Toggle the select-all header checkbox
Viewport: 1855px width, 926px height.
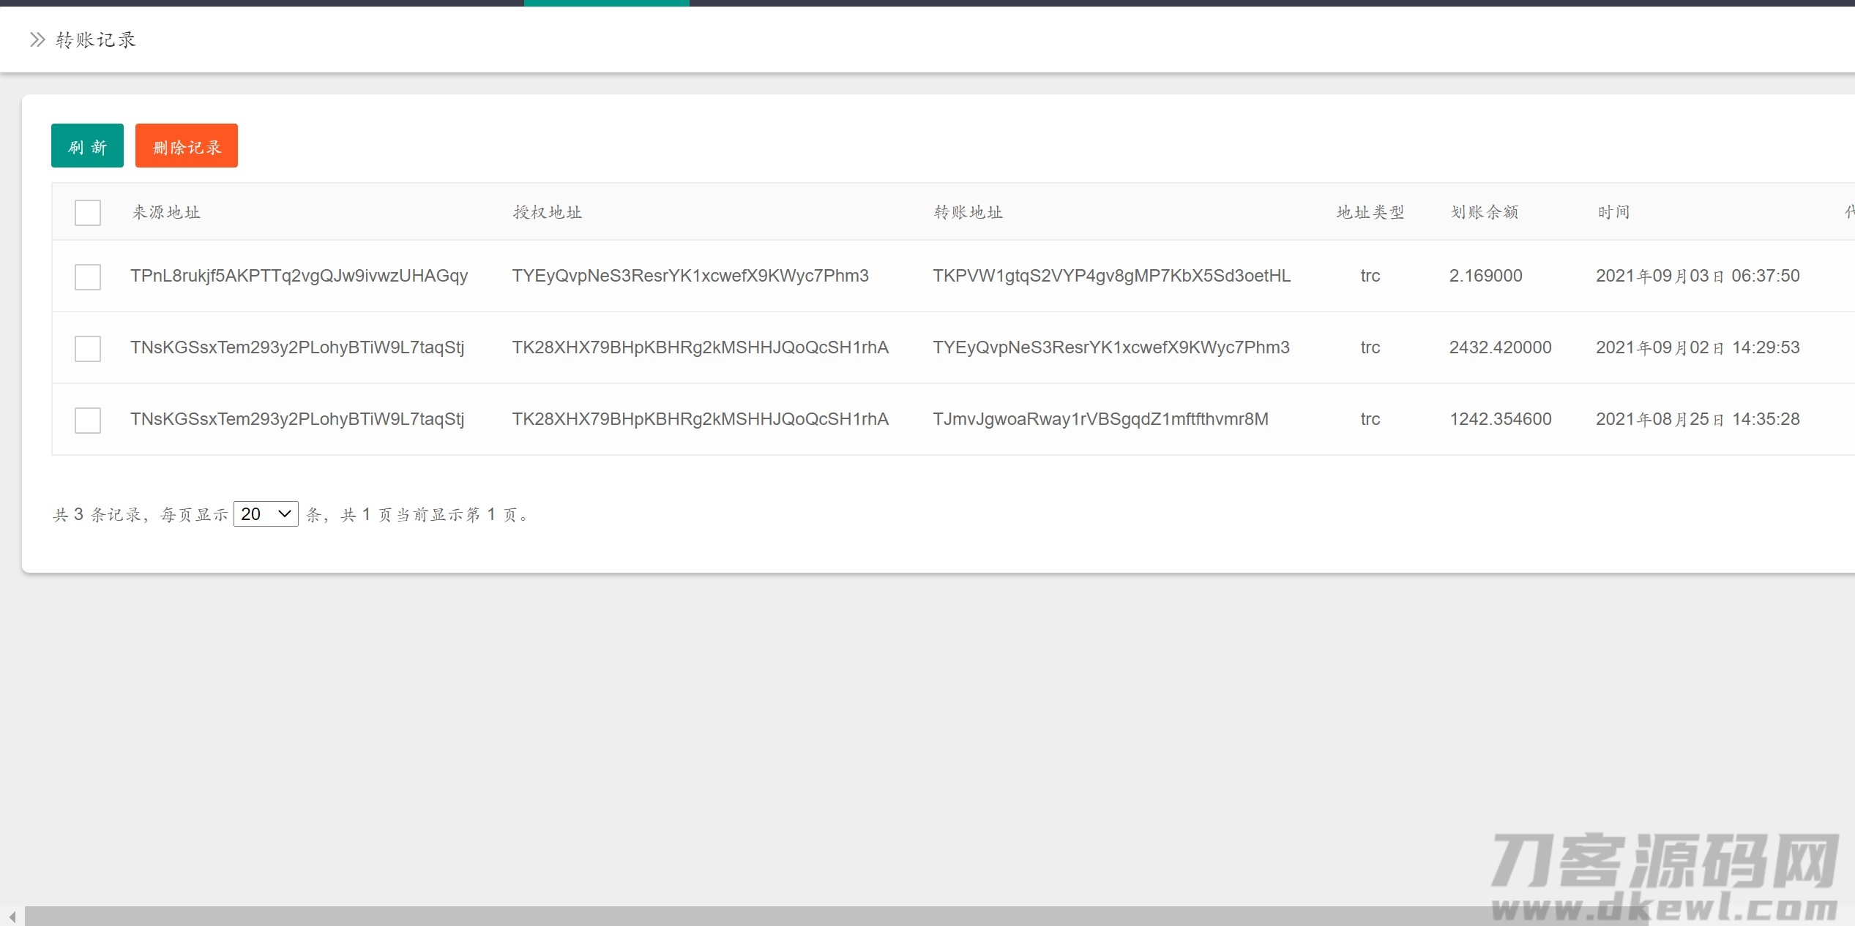click(x=88, y=213)
